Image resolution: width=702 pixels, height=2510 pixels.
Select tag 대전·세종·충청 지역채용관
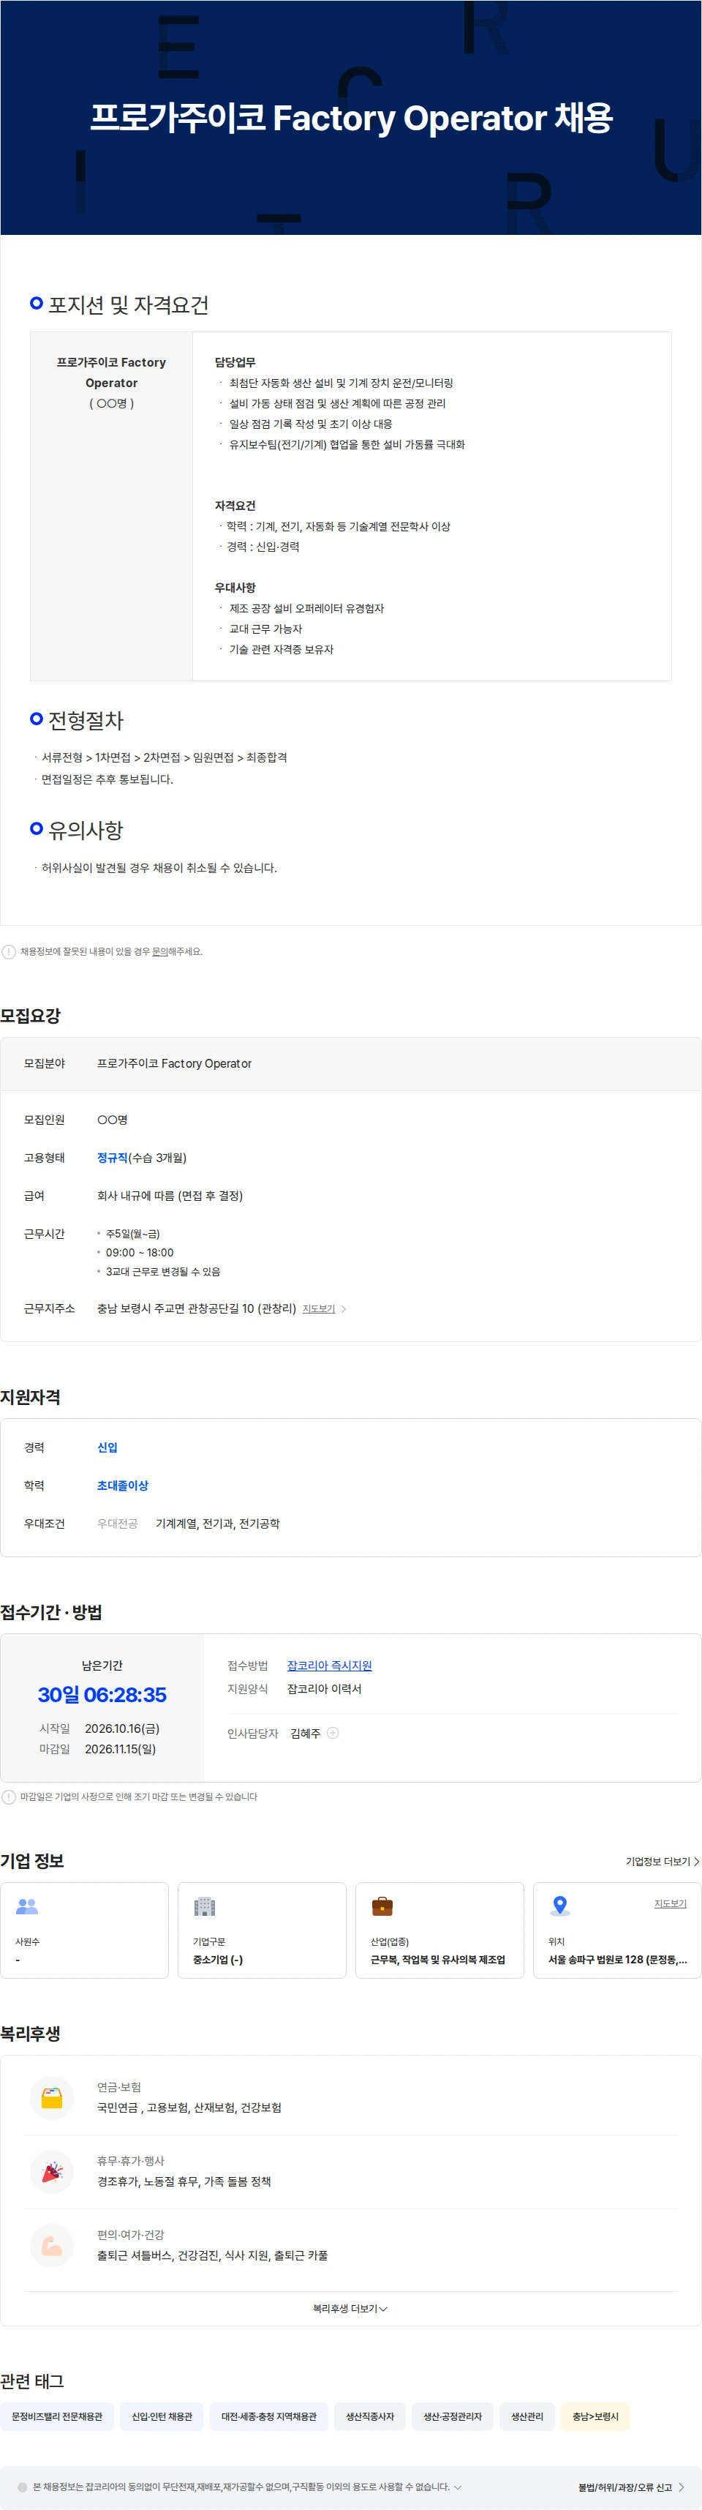point(268,2416)
